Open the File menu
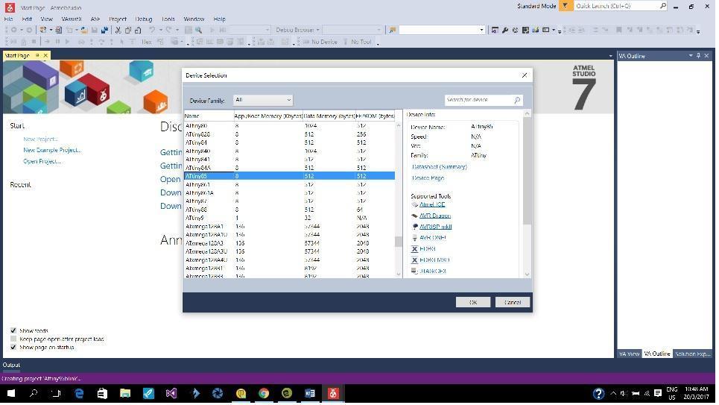Viewport: 719px width, 405px height. point(8,19)
